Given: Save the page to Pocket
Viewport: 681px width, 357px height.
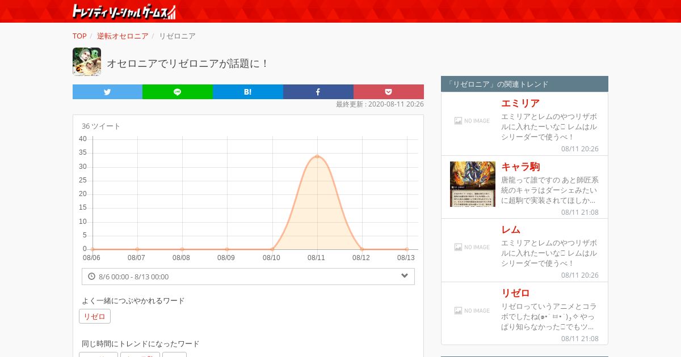Looking at the screenshot, I should click(x=389, y=92).
